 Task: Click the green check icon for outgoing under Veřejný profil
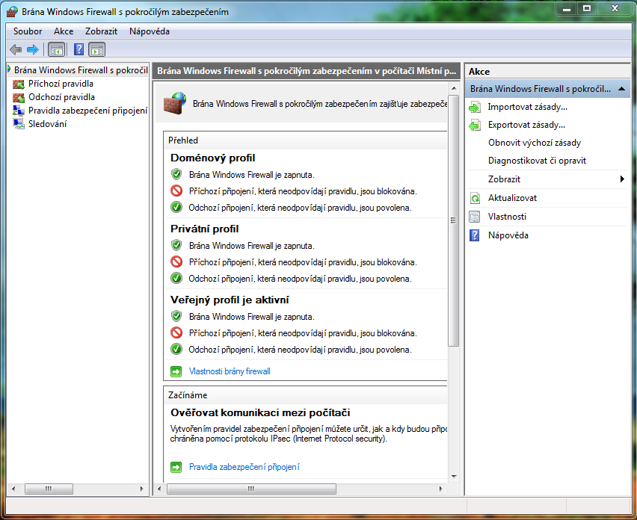(x=176, y=349)
